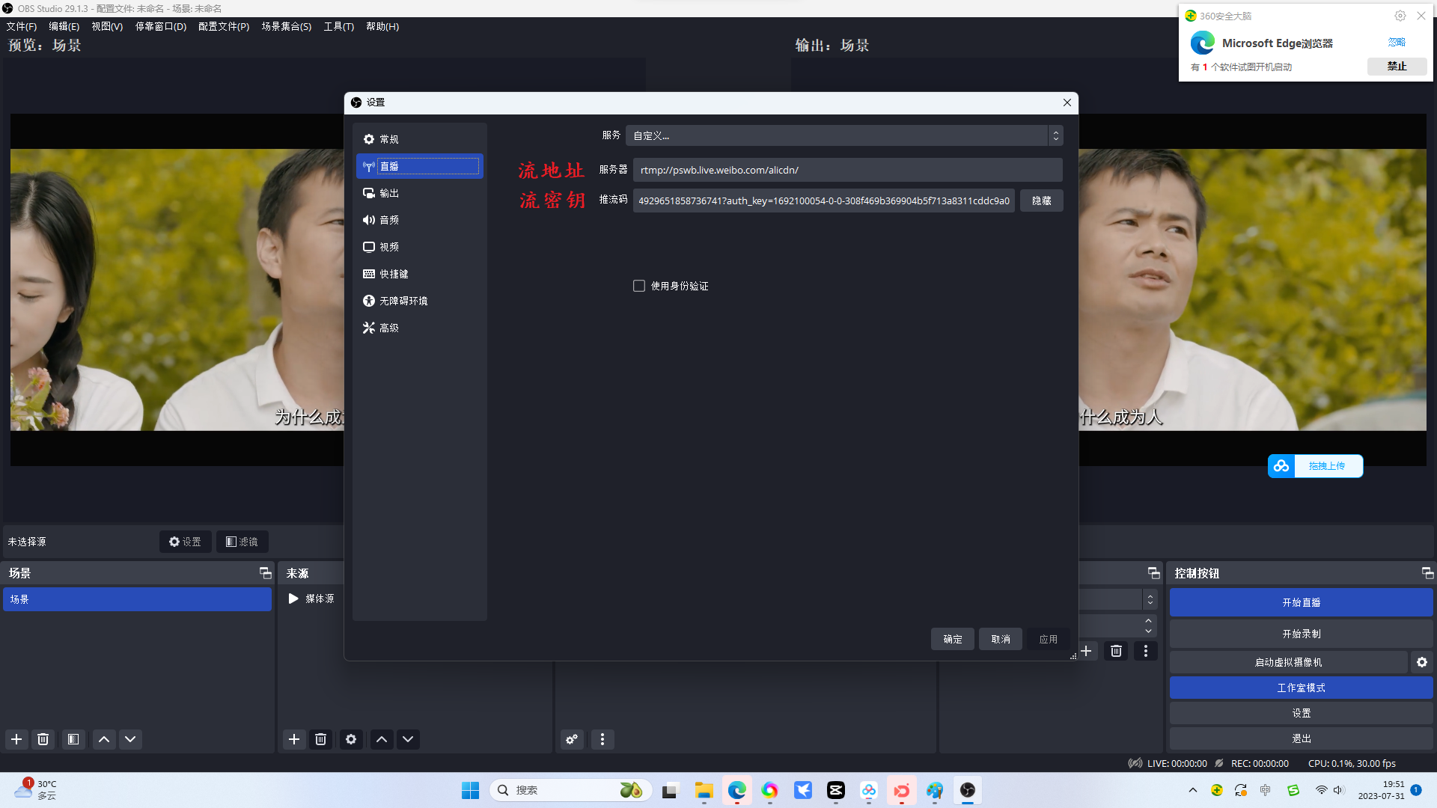Open scene filters with the filter icon
The width and height of the screenshot is (1437, 808).
pos(73,739)
